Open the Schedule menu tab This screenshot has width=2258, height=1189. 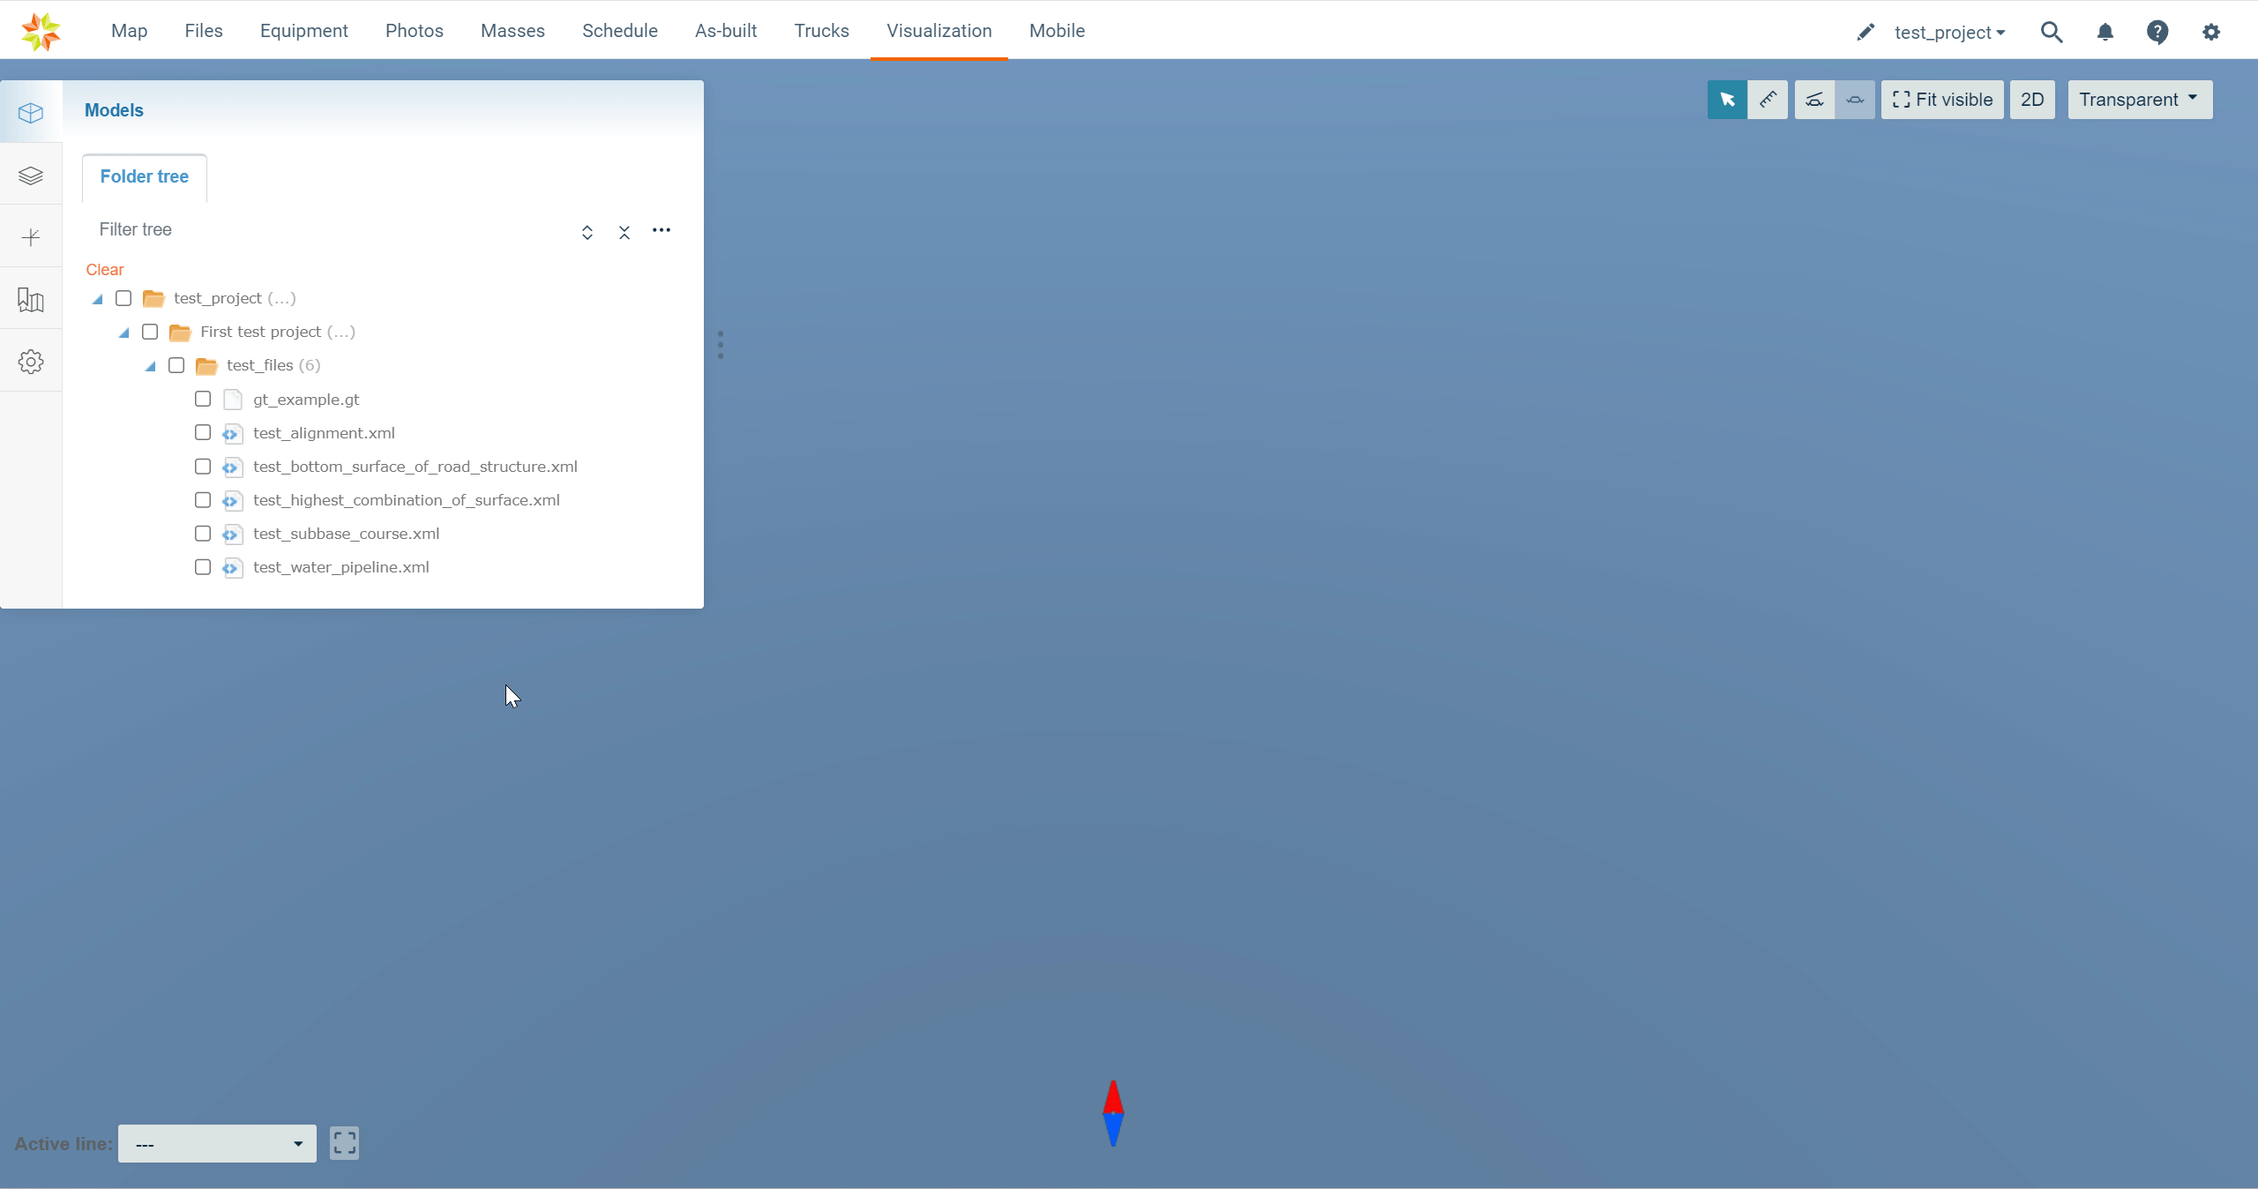click(x=619, y=31)
